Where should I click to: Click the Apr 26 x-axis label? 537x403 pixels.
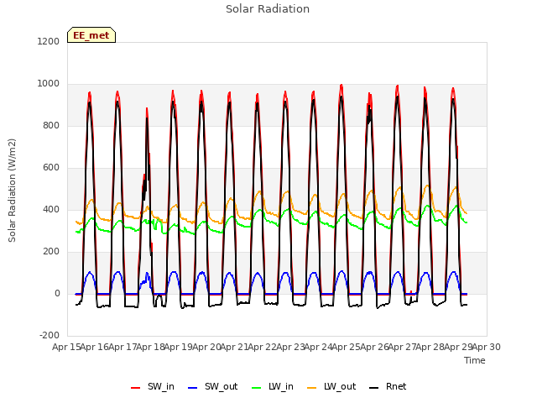pos(374,347)
